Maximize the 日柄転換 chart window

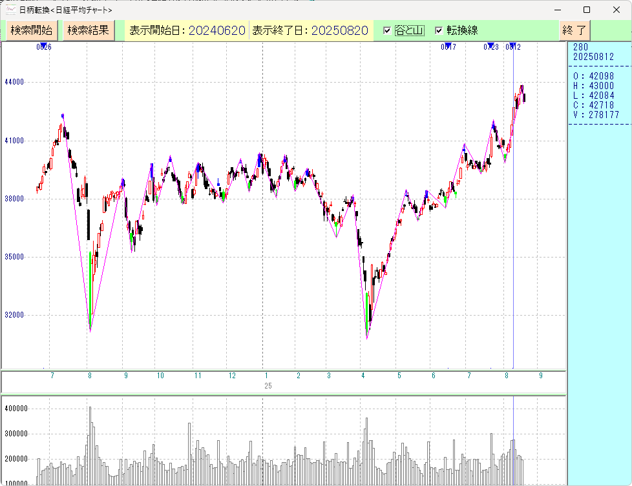coord(587,10)
